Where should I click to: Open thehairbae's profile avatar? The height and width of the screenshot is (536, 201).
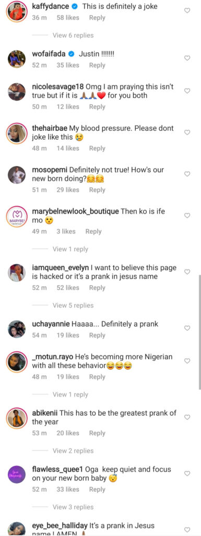(17, 133)
